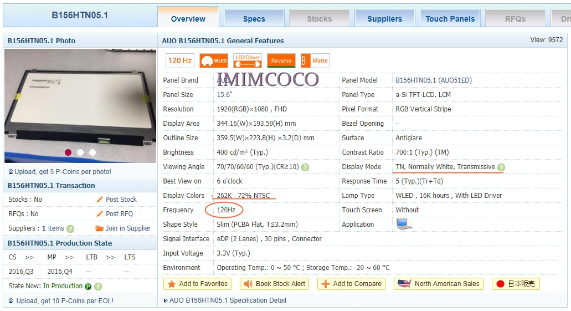This screenshot has height=311, width=571.
Task: Click Frequency value 120Hz
Action: click(x=226, y=210)
